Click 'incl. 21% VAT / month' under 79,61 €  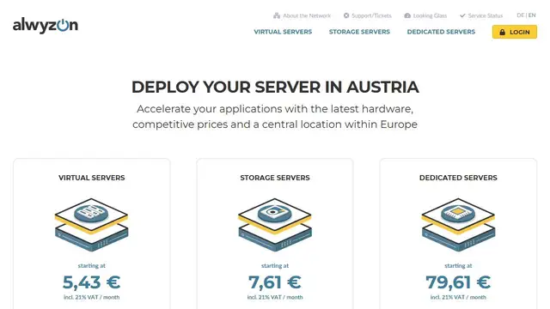(458, 297)
